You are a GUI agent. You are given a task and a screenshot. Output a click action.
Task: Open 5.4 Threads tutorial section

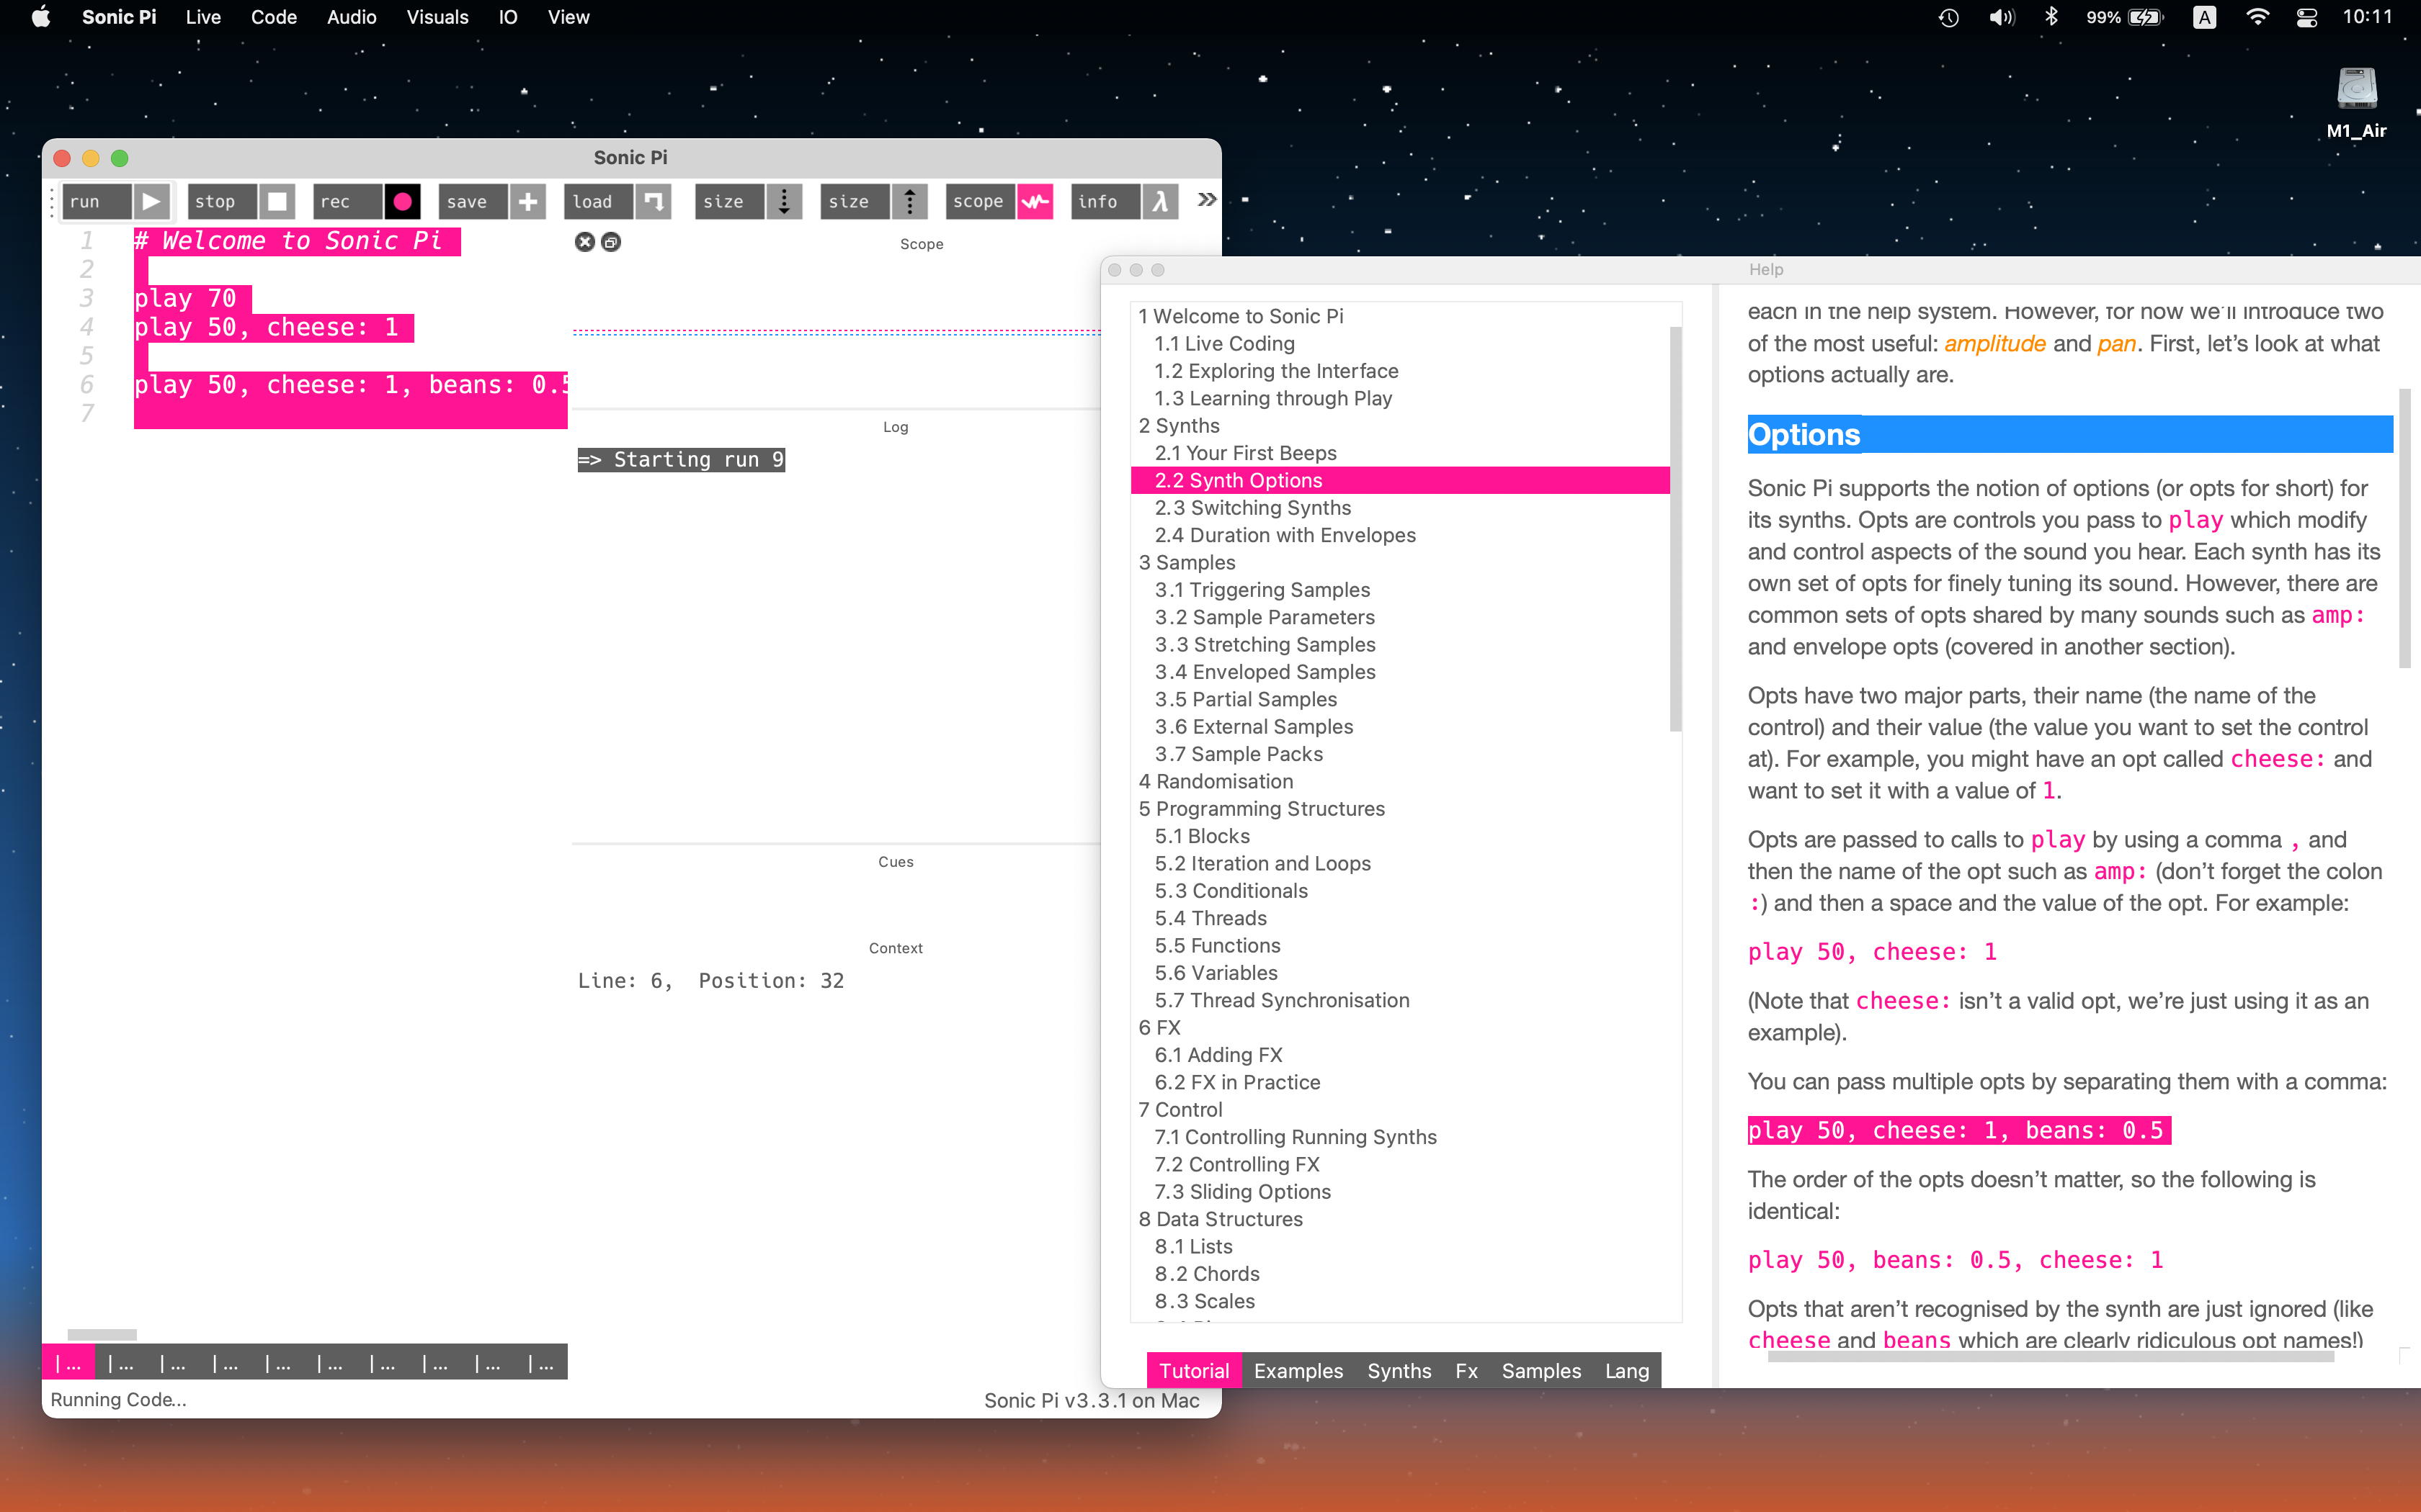click(x=1210, y=918)
